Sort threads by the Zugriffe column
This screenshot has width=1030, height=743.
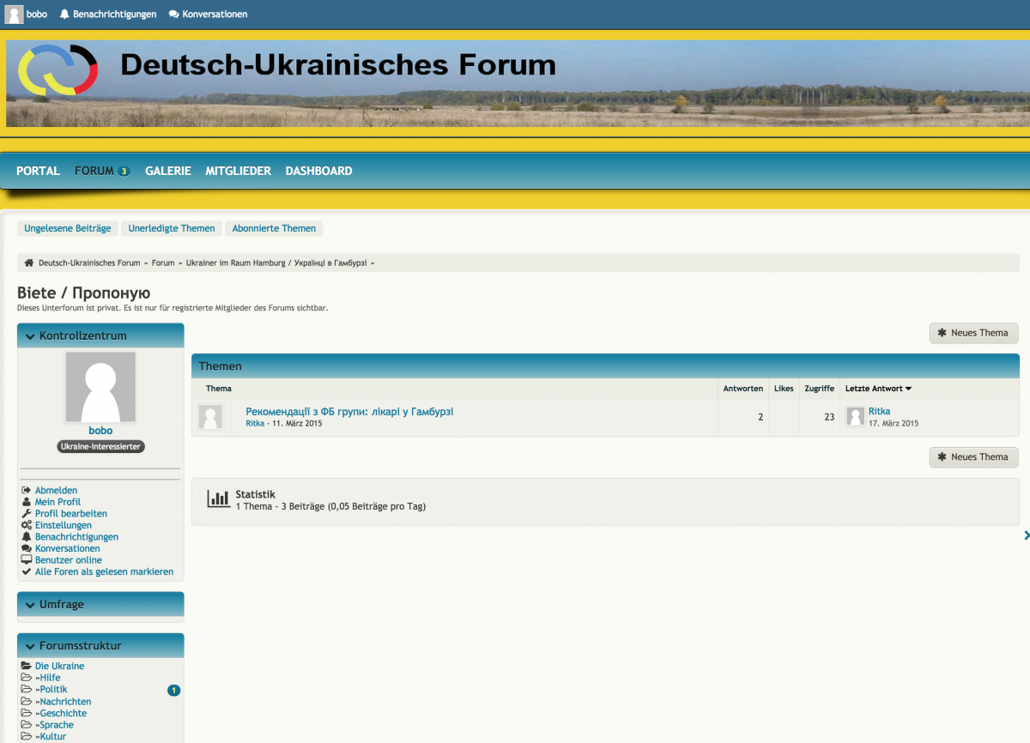click(x=819, y=389)
